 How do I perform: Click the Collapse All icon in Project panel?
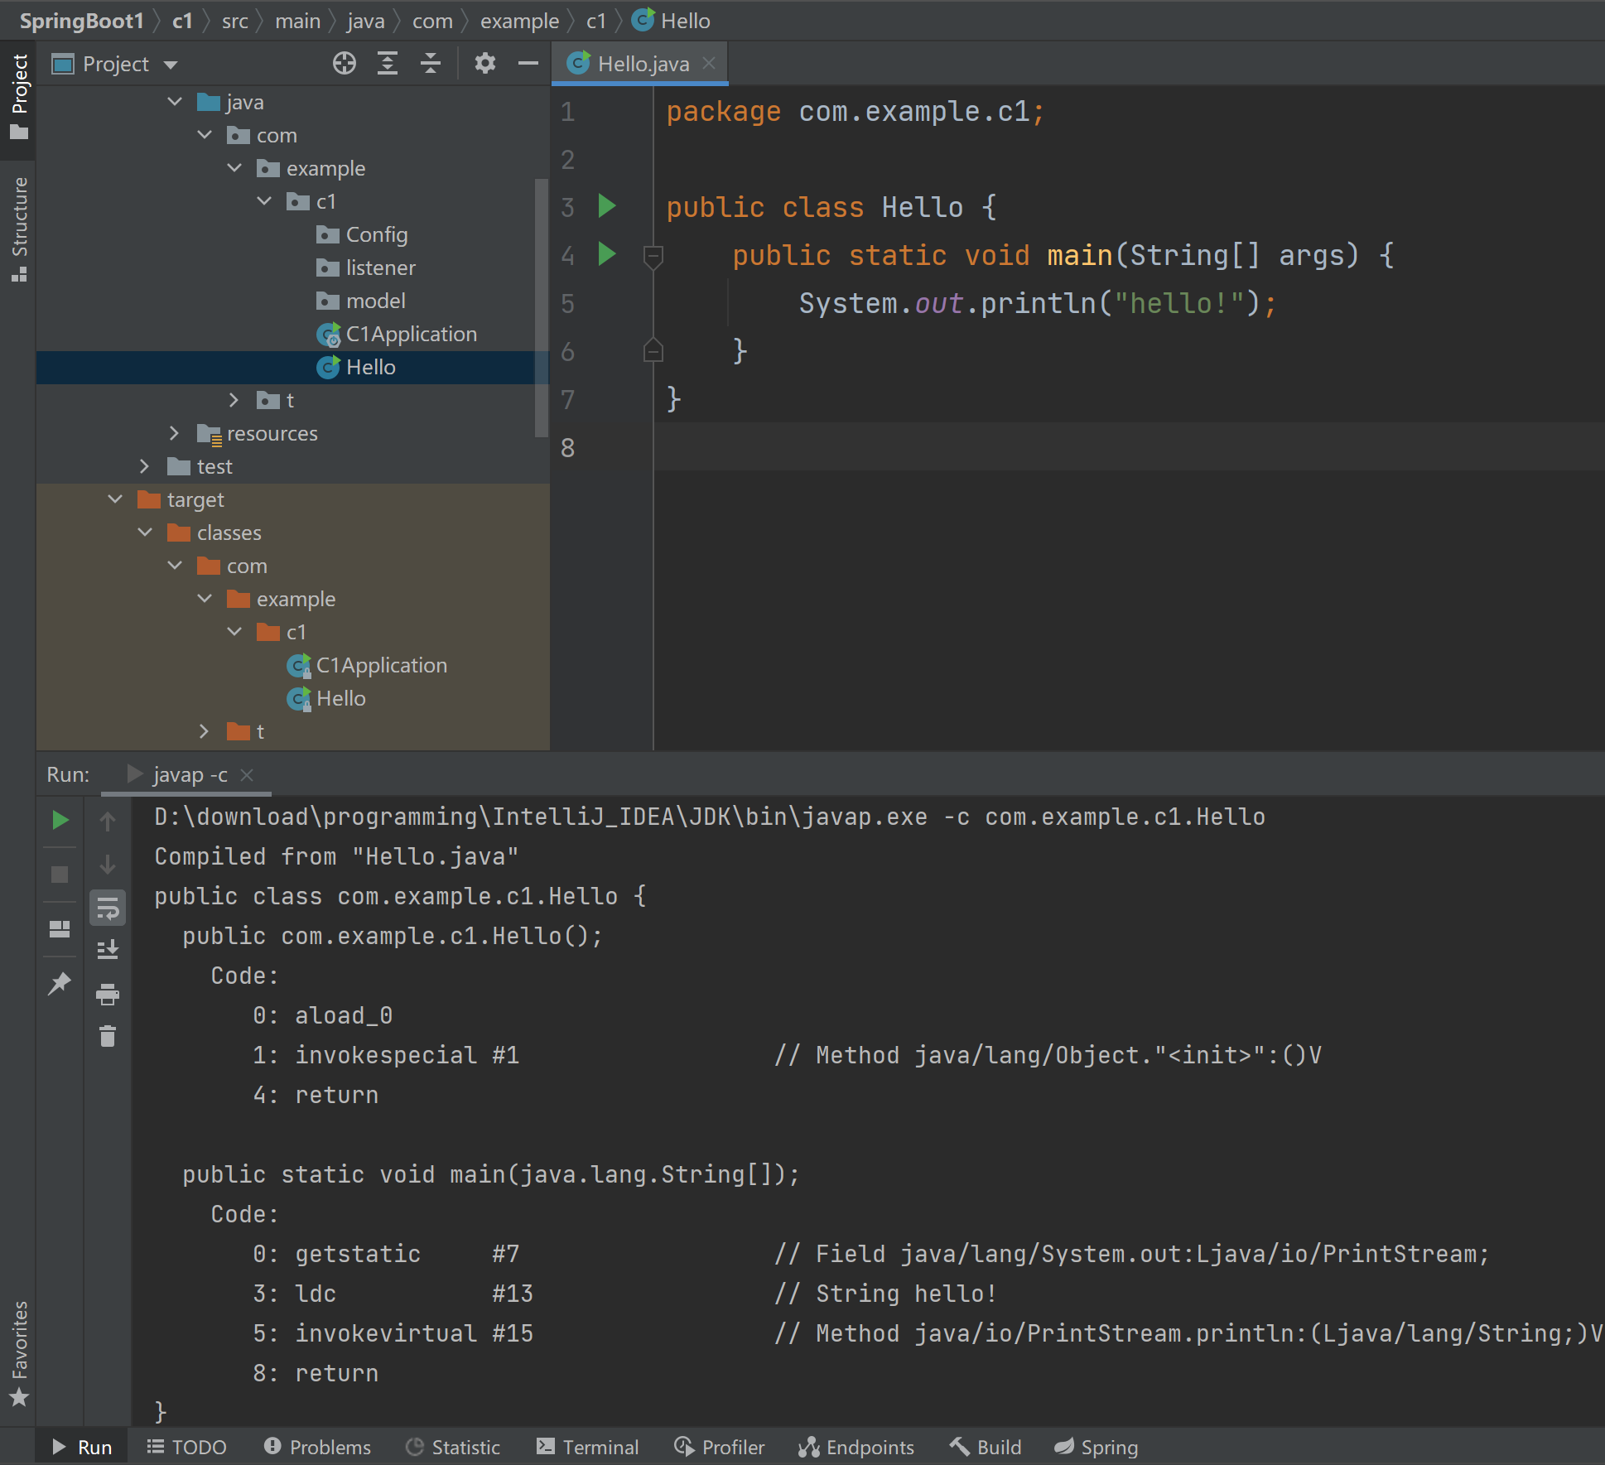click(431, 64)
